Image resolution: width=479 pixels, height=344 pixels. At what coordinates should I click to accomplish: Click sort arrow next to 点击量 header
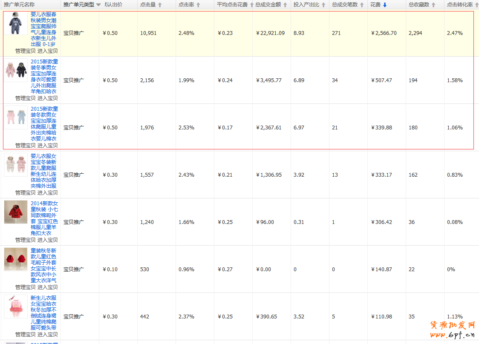pyautogui.click(x=160, y=5)
